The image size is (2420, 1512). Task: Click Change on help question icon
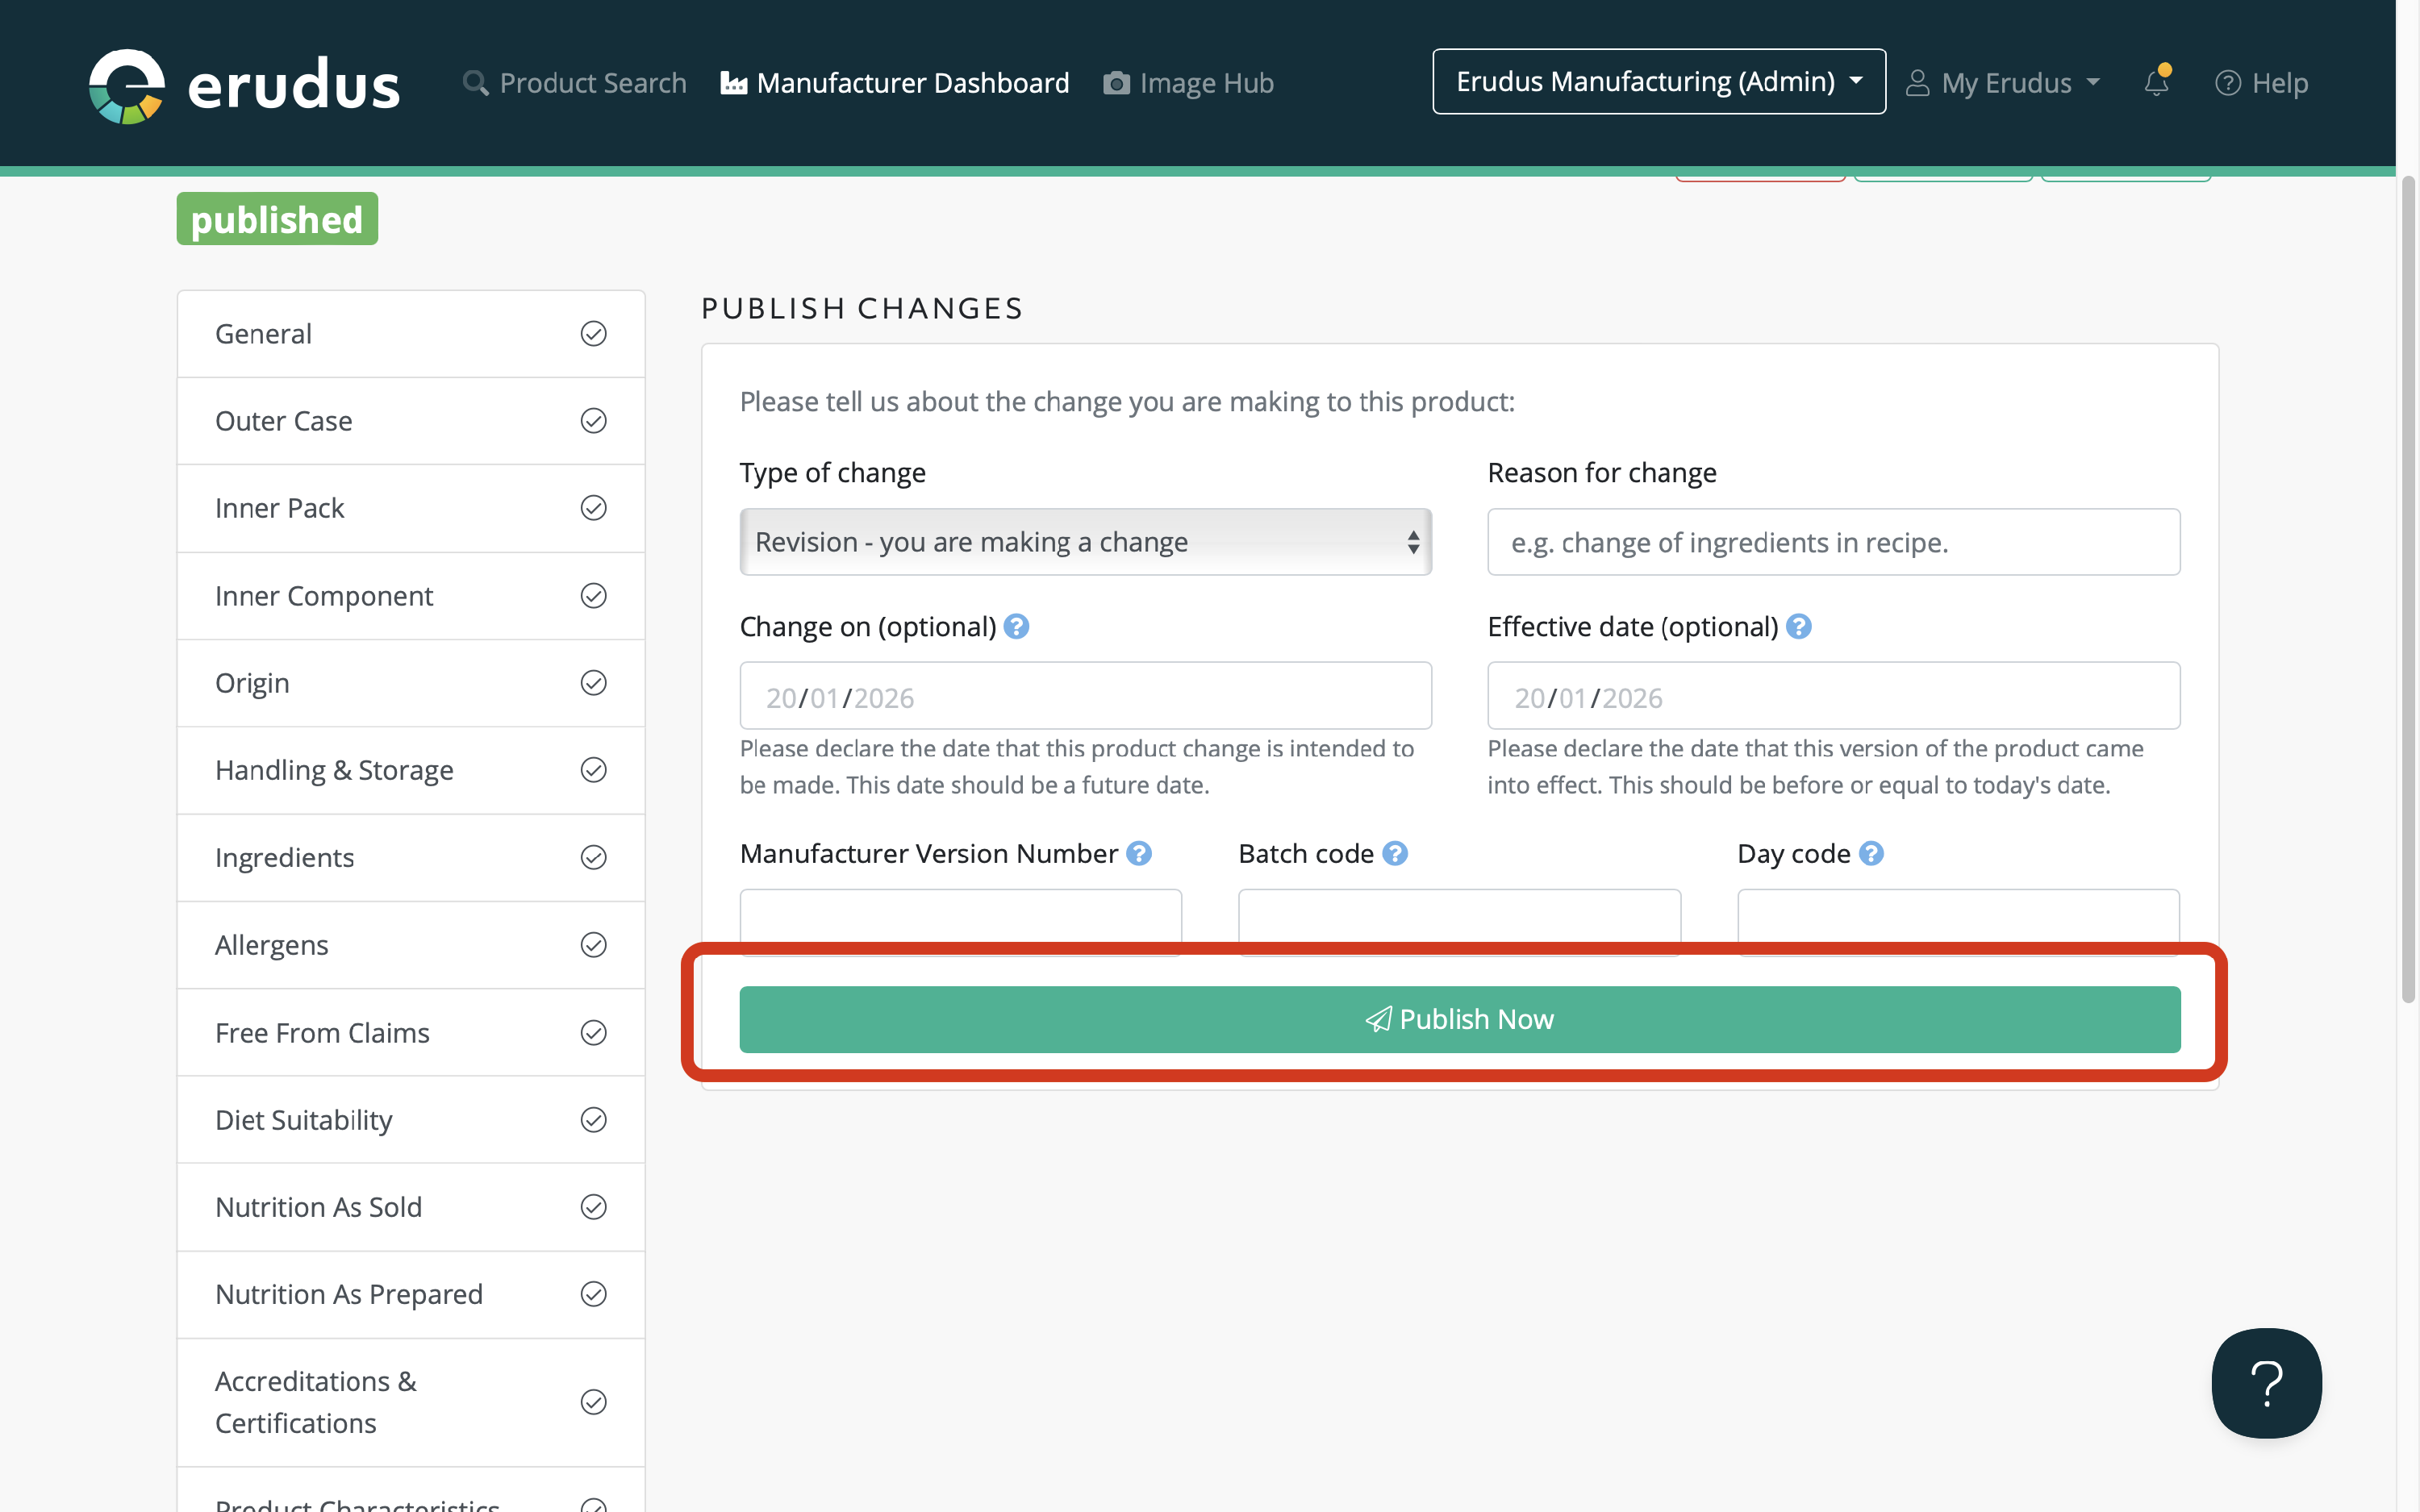click(x=1016, y=627)
